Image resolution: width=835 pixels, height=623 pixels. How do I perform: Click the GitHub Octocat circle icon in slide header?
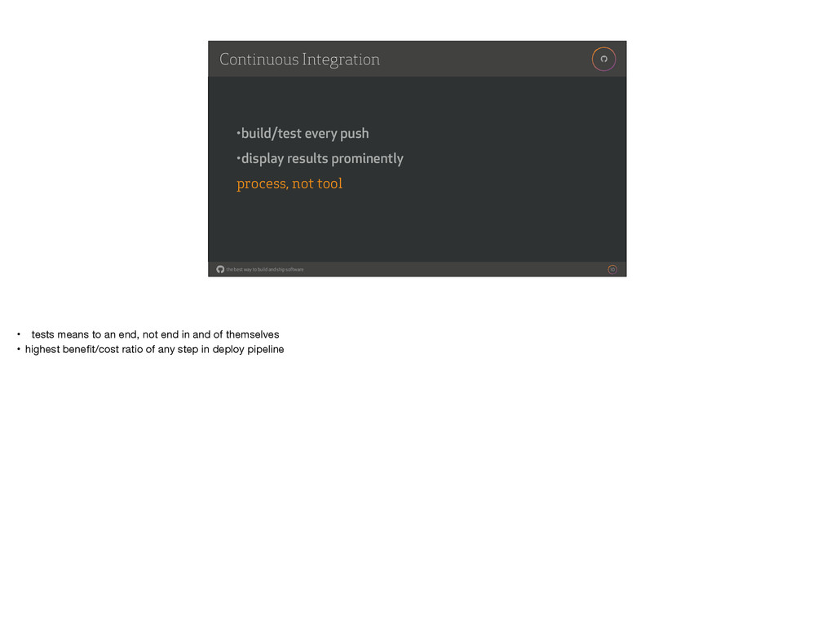point(603,59)
